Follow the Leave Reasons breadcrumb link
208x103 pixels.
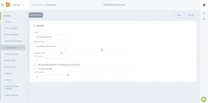37,5
